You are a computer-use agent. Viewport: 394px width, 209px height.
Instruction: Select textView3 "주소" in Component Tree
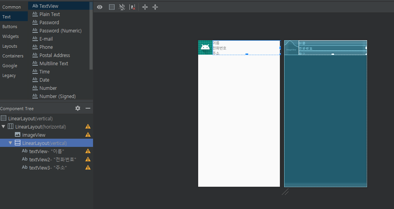click(x=47, y=168)
